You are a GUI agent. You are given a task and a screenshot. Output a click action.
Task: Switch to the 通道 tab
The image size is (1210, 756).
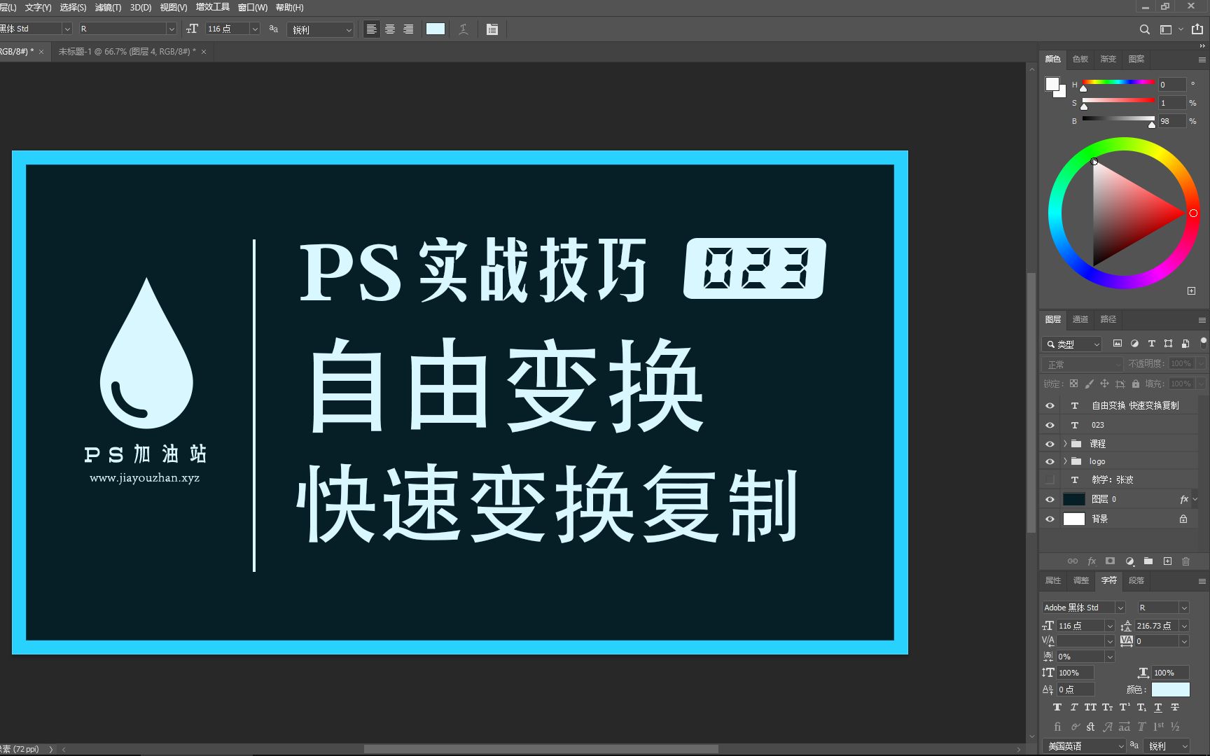tap(1080, 319)
